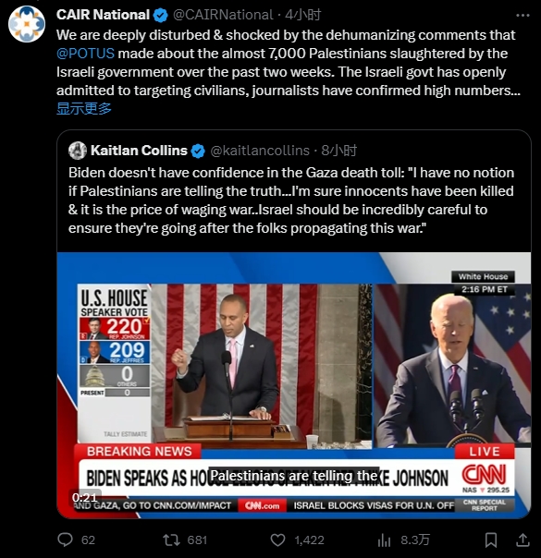Open the reply comment icon
The height and width of the screenshot is (558, 541).
(x=65, y=540)
